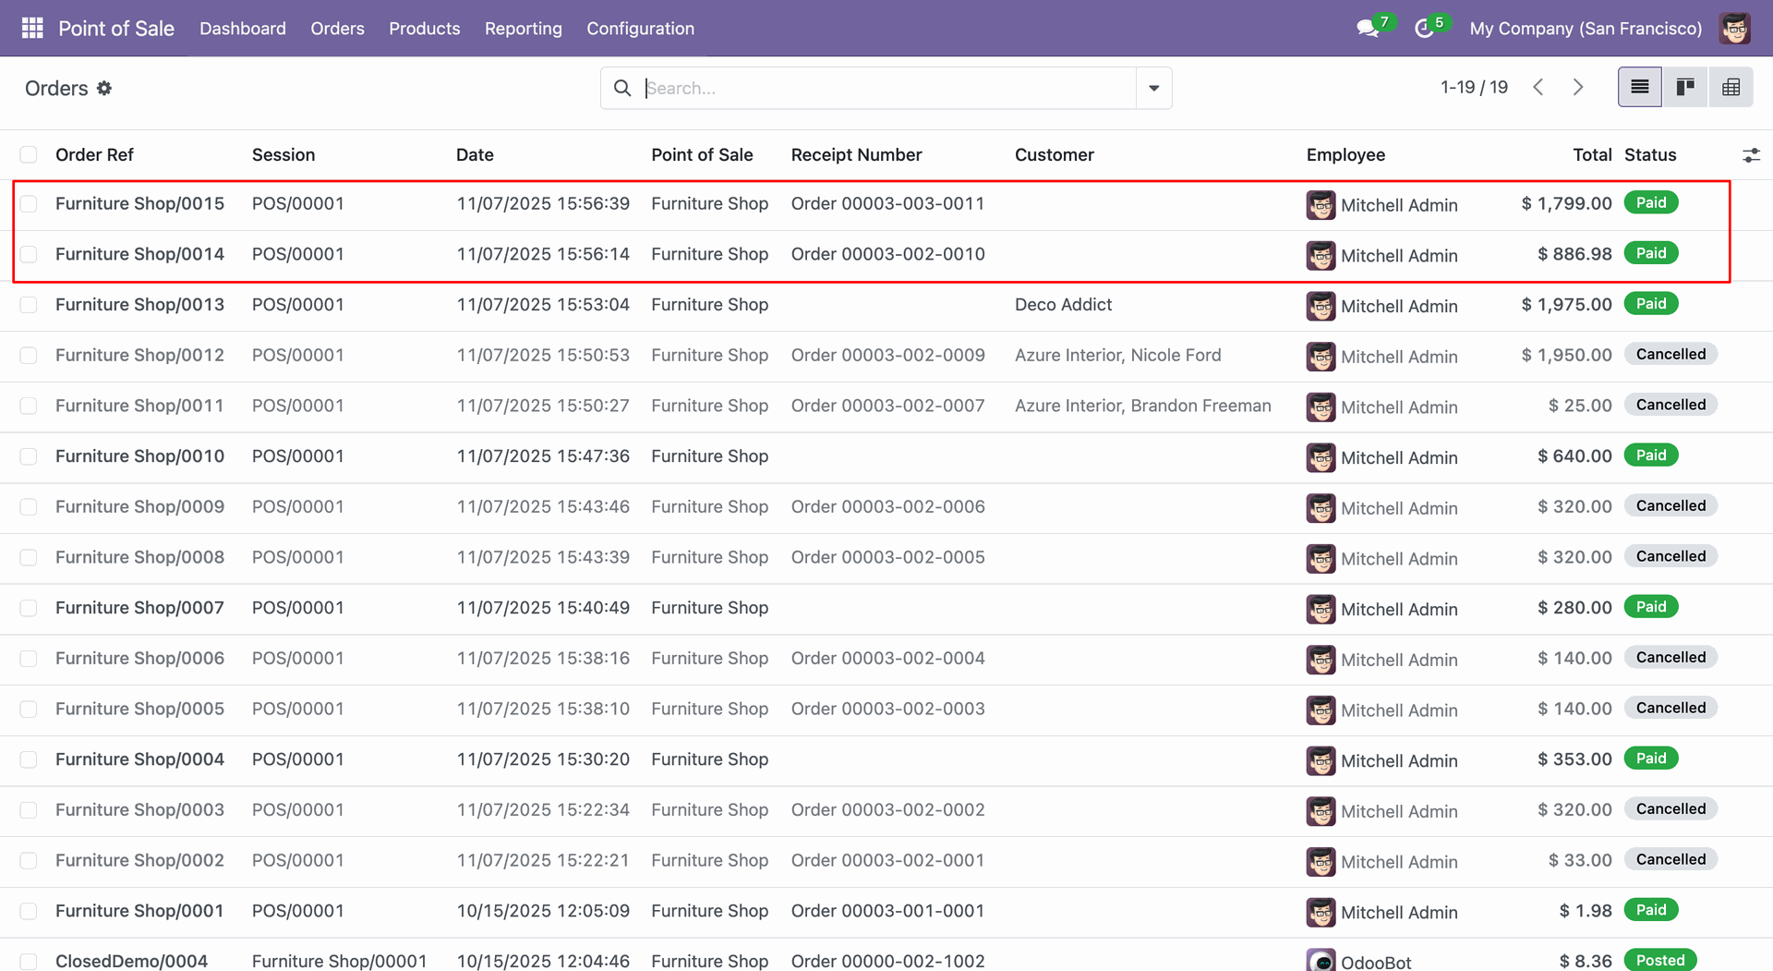This screenshot has width=1773, height=971.
Task: Switch to list view
Action: [1639, 88]
